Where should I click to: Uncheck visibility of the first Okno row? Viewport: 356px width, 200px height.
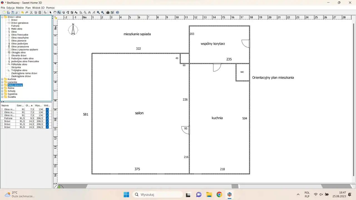[x=47, y=109]
